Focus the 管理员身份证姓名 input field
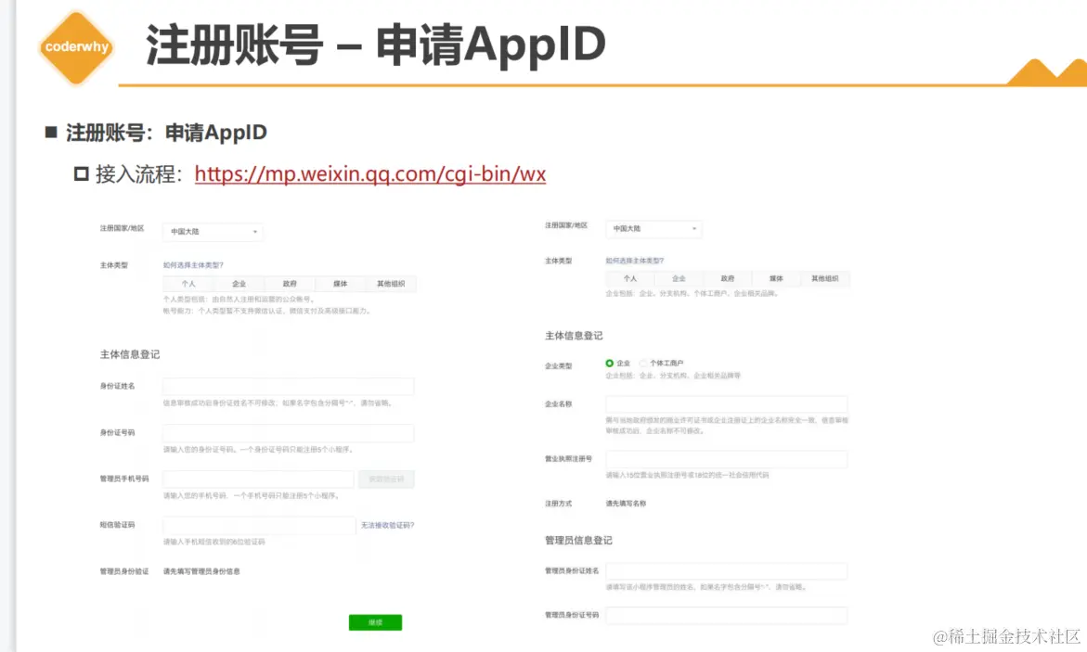The height and width of the screenshot is (652, 1087). click(727, 571)
